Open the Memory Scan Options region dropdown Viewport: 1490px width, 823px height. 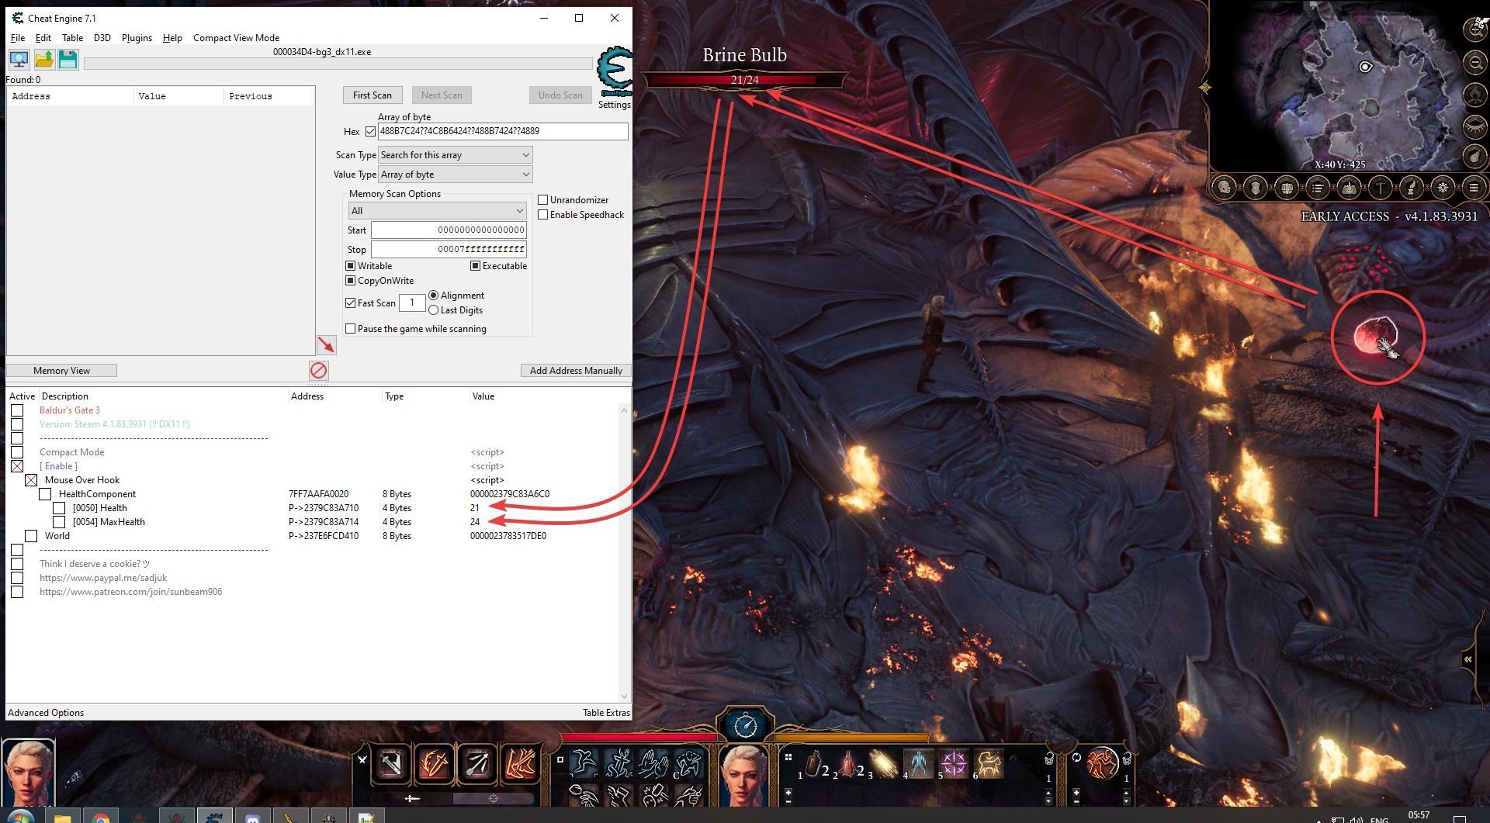pyautogui.click(x=438, y=211)
